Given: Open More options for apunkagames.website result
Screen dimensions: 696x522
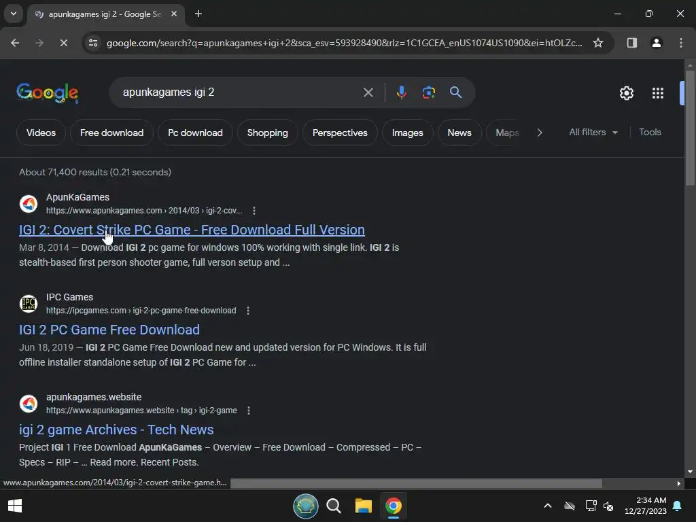Looking at the screenshot, I should click(249, 411).
